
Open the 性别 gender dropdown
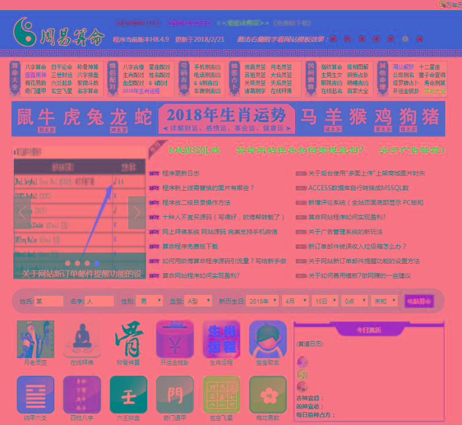click(148, 301)
